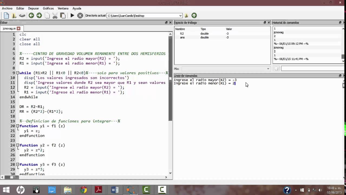The height and width of the screenshot is (195, 346).
Task: Stop execution with the gray X icon
Action: click(80, 16)
